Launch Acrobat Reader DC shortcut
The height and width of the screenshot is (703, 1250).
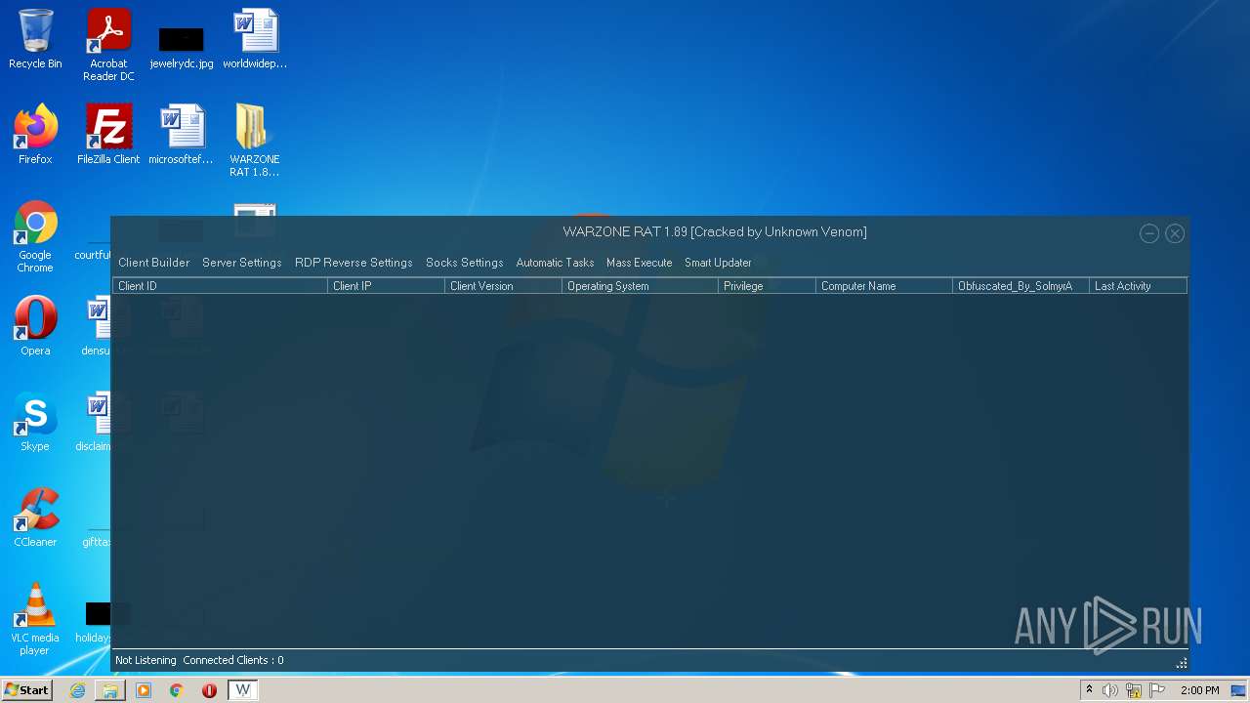[x=108, y=45]
